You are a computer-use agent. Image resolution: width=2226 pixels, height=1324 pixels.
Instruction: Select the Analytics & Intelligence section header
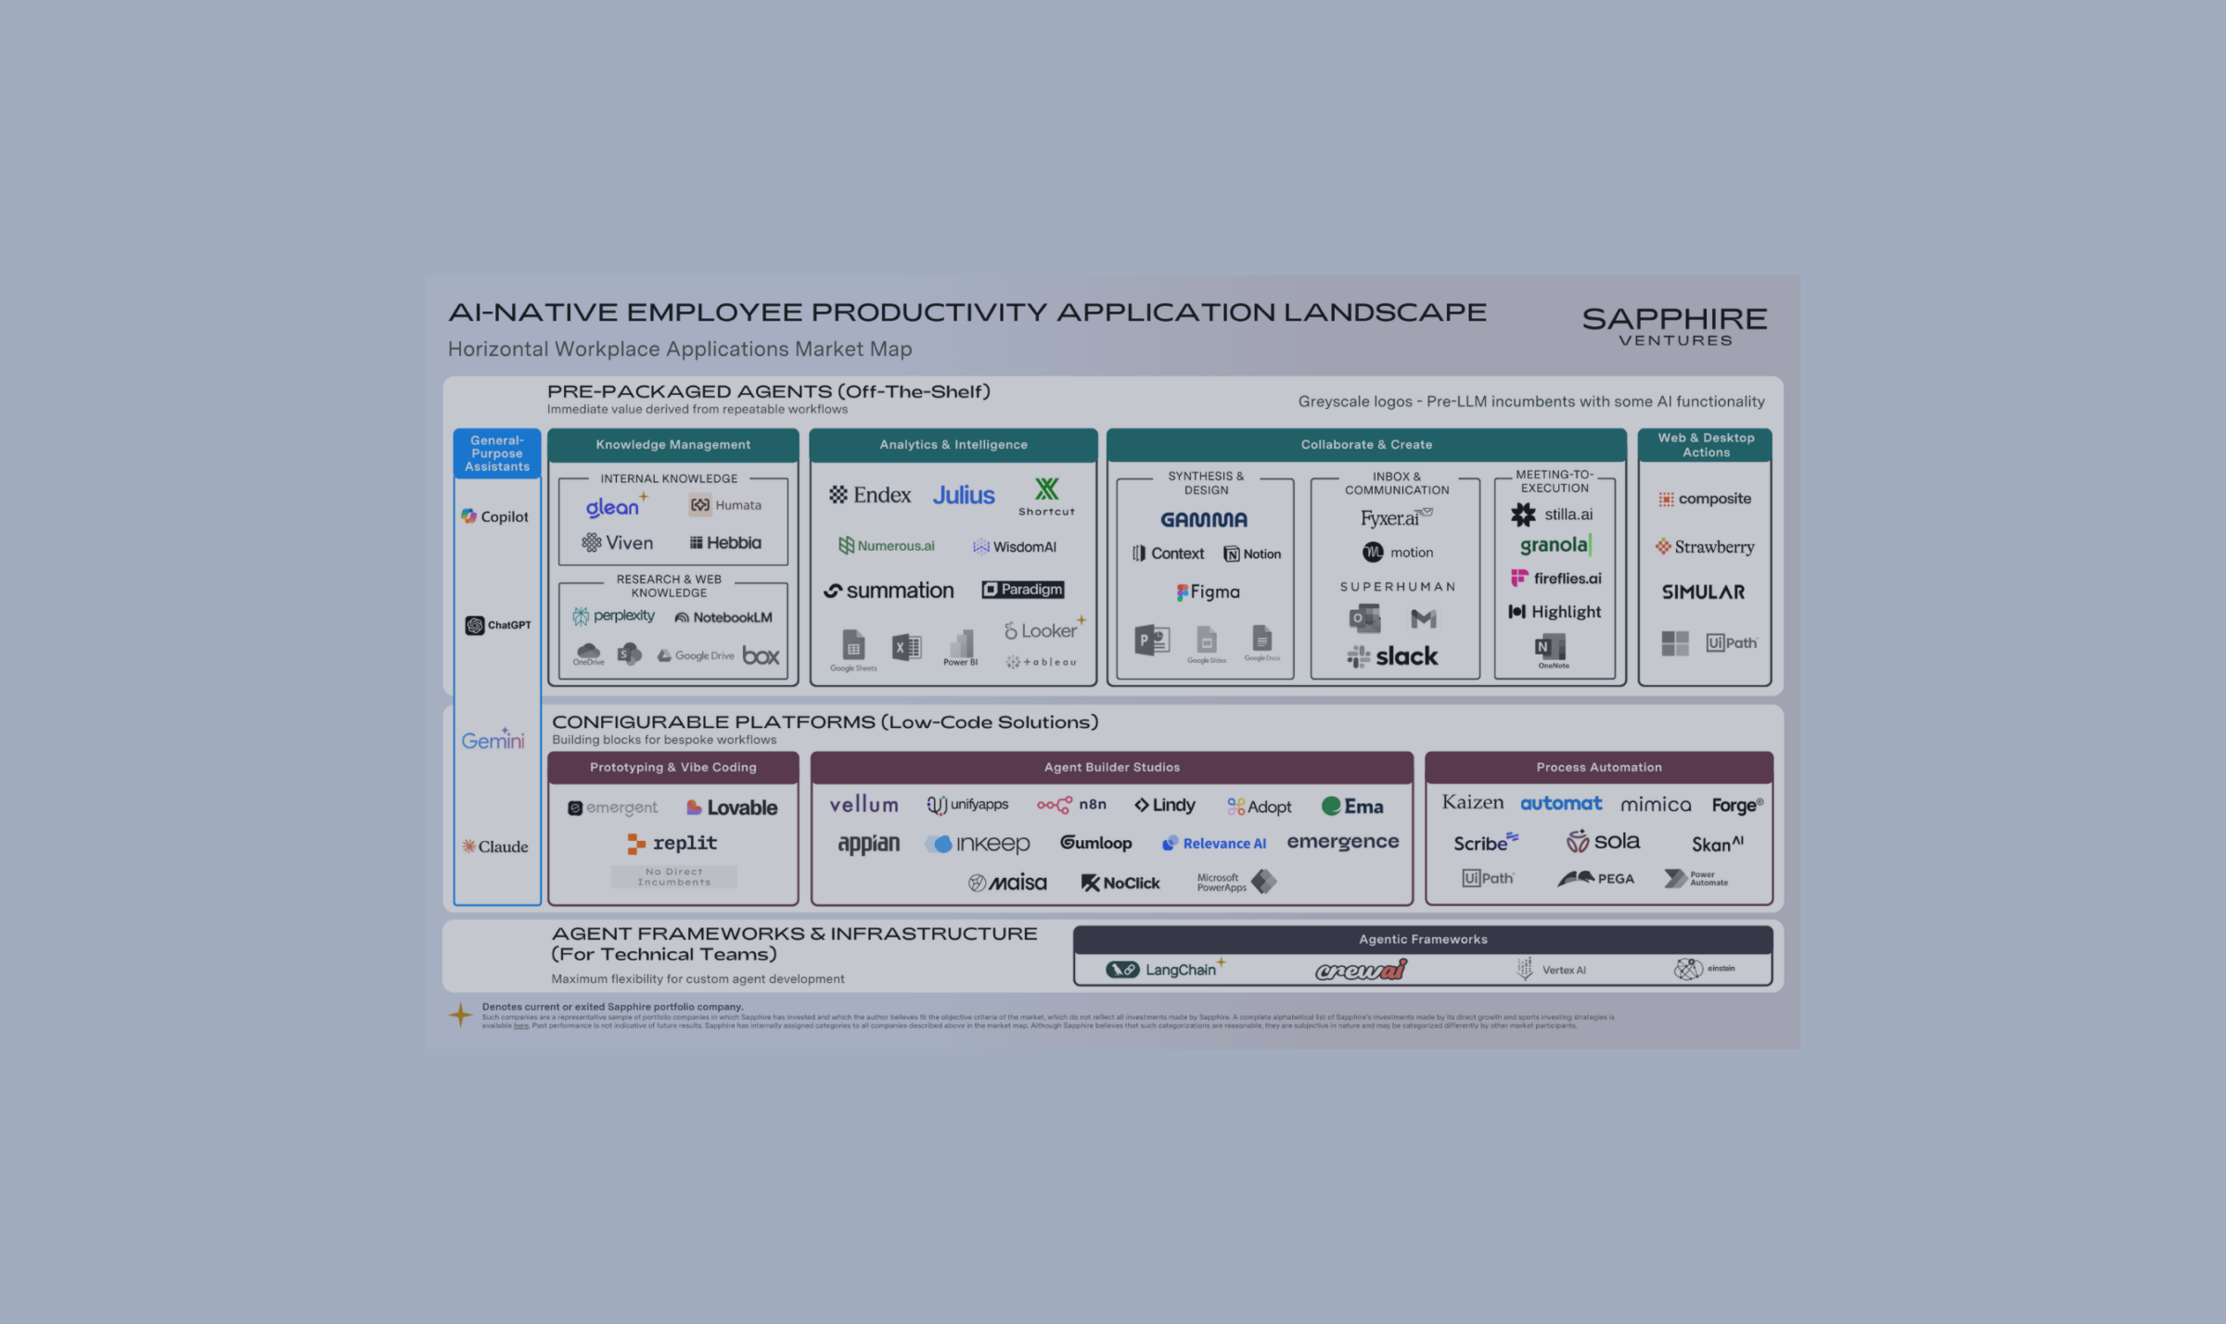(953, 444)
